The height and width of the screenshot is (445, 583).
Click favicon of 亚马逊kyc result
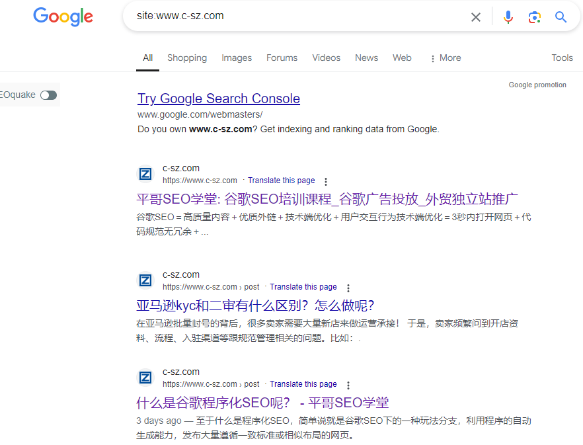coord(145,280)
